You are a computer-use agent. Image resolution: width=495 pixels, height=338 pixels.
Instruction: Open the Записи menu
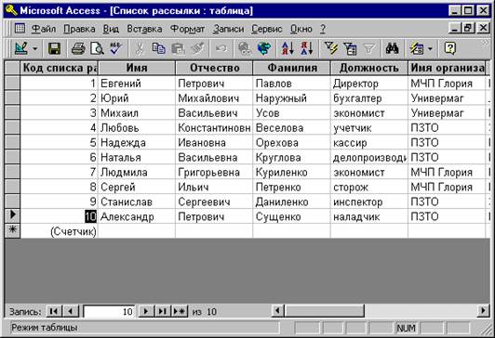coord(228,29)
